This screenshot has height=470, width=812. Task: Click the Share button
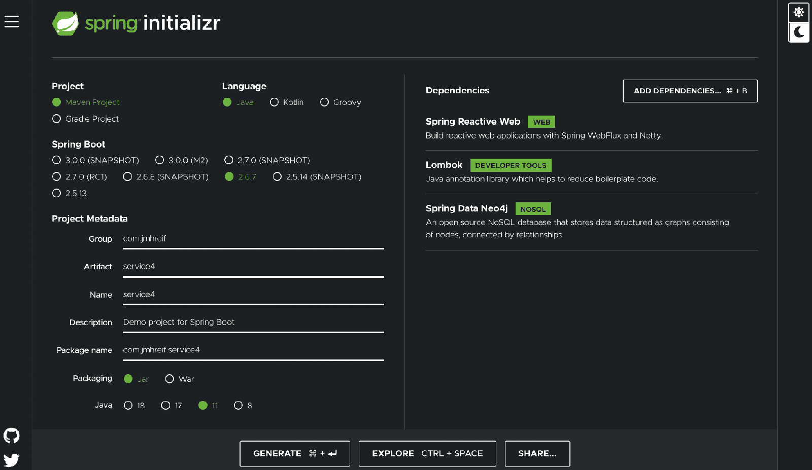tap(537, 454)
